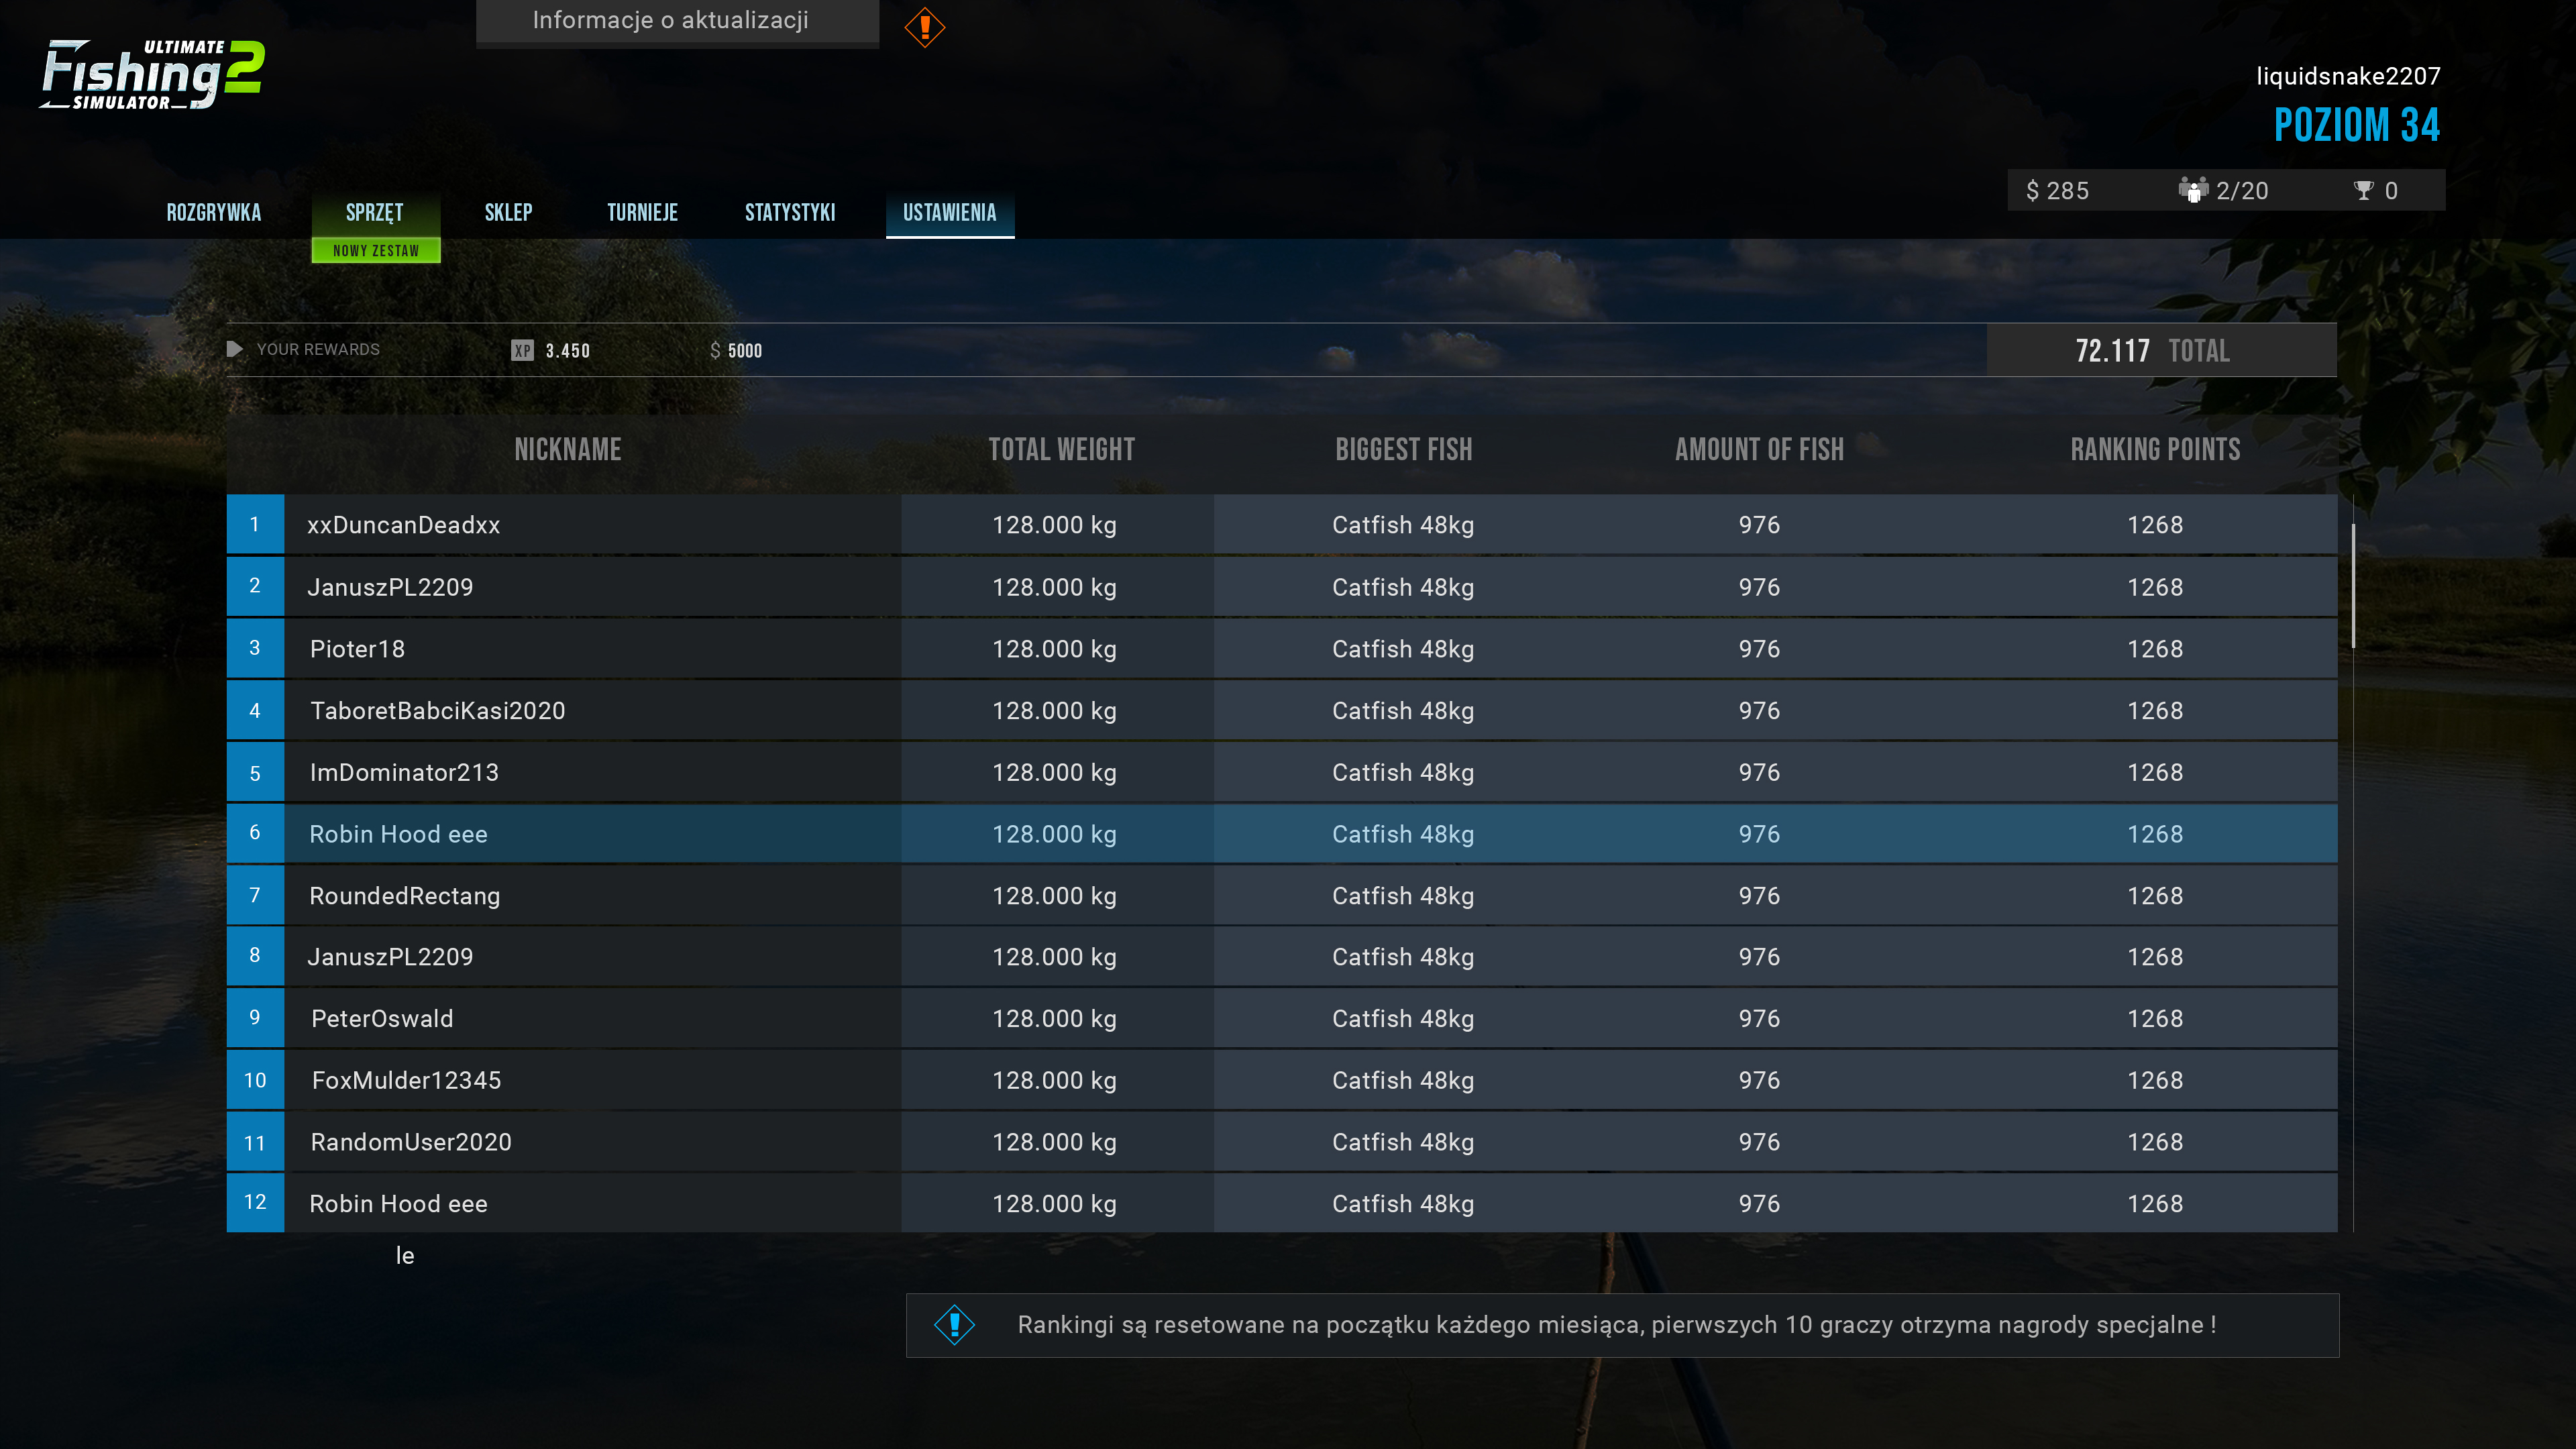
Task: Click the XP icon in rewards row
Action: (x=522, y=350)
